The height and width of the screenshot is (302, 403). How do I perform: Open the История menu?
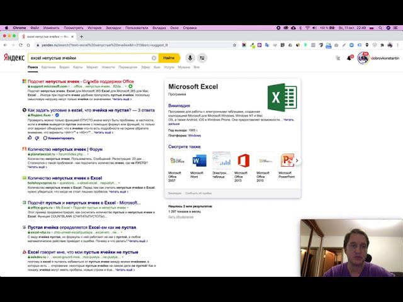[94, 28]
